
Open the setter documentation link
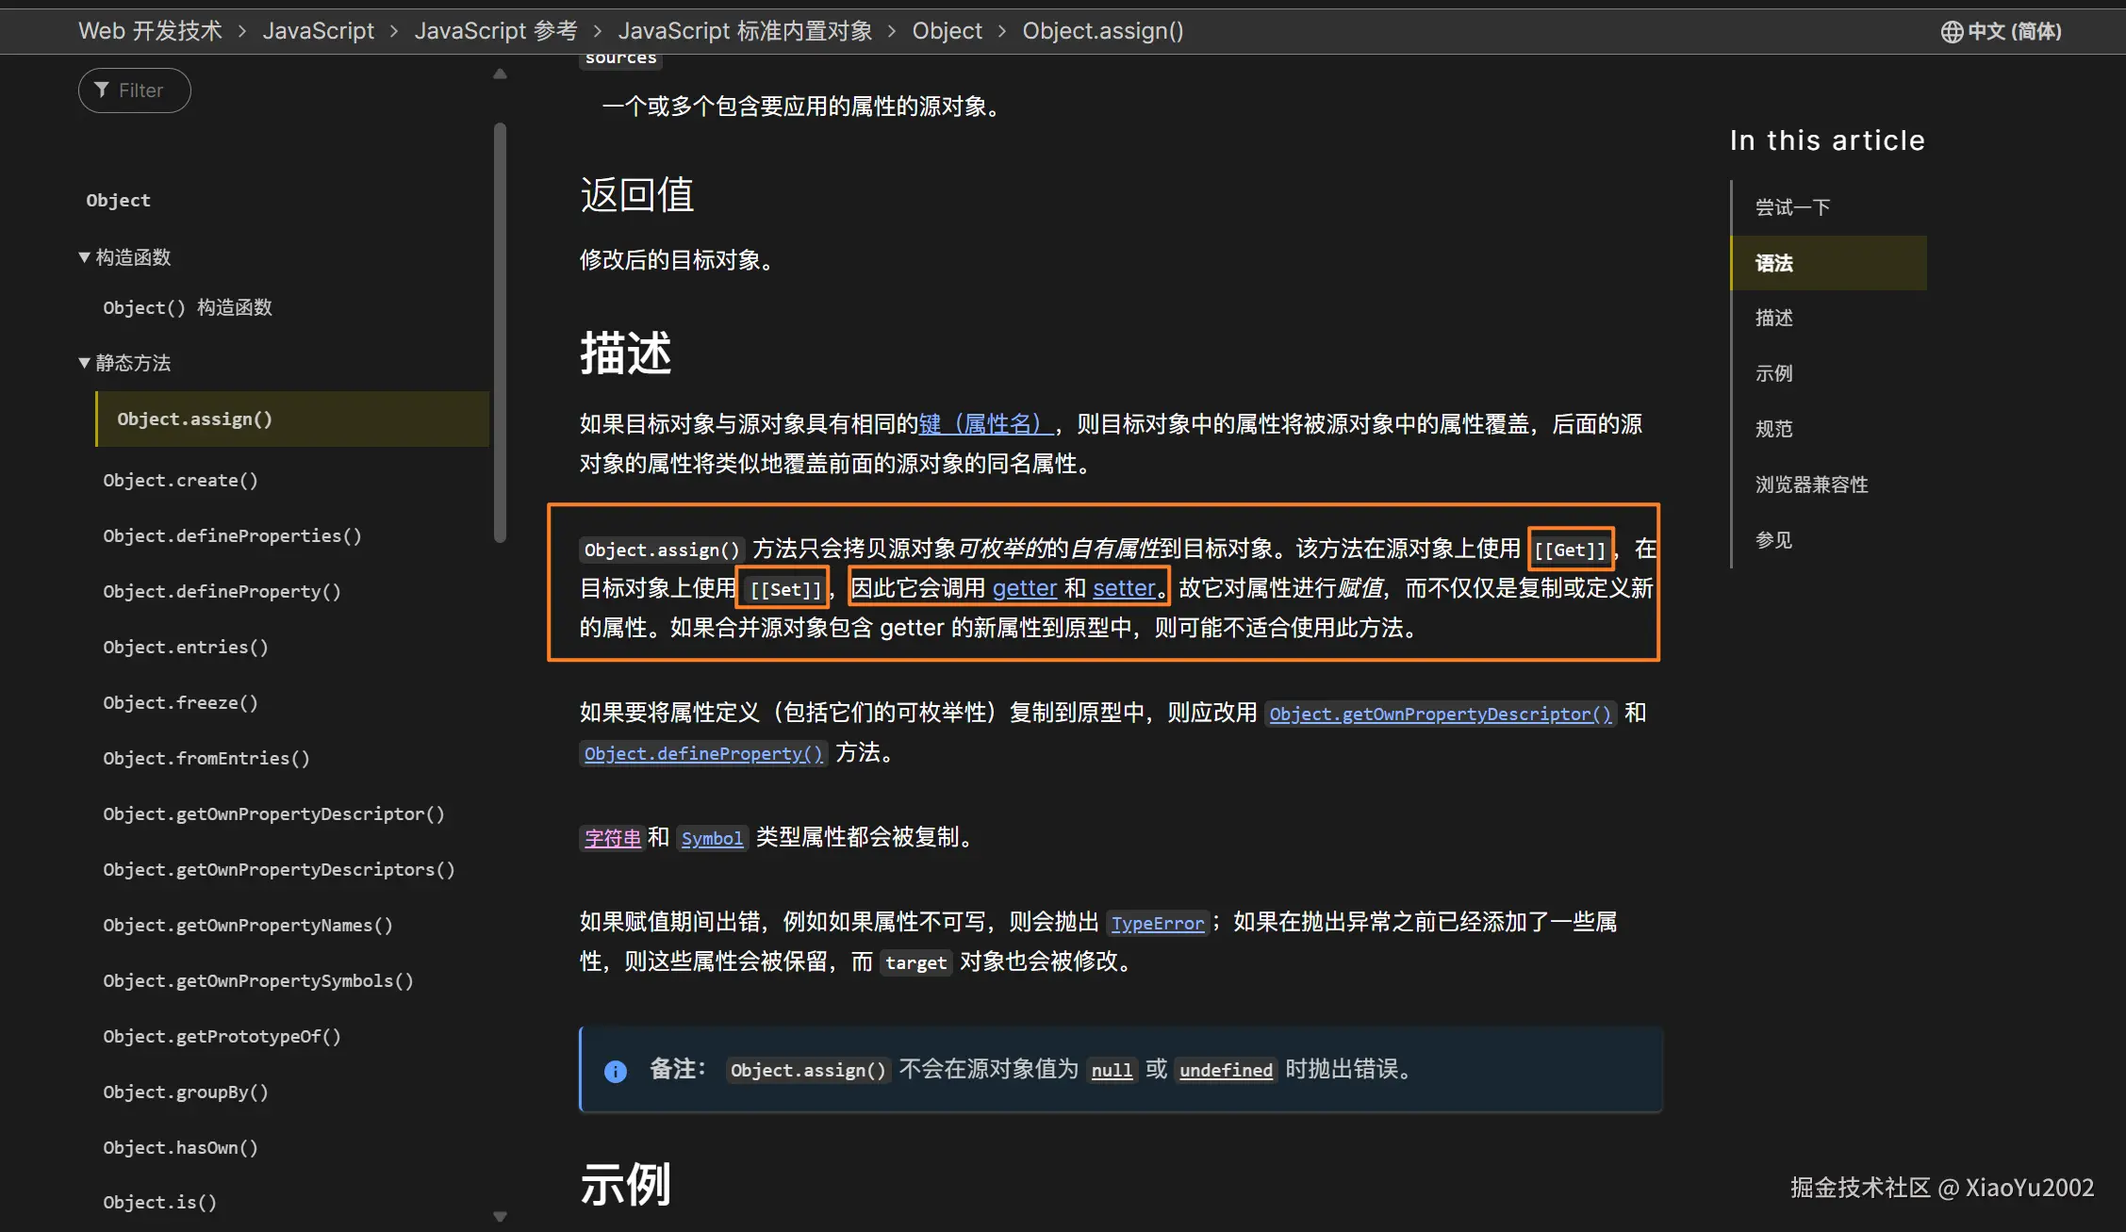[x=1124, y=587]
